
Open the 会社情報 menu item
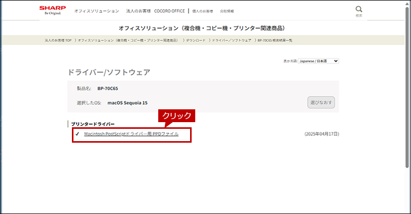[x=227, y=11]
